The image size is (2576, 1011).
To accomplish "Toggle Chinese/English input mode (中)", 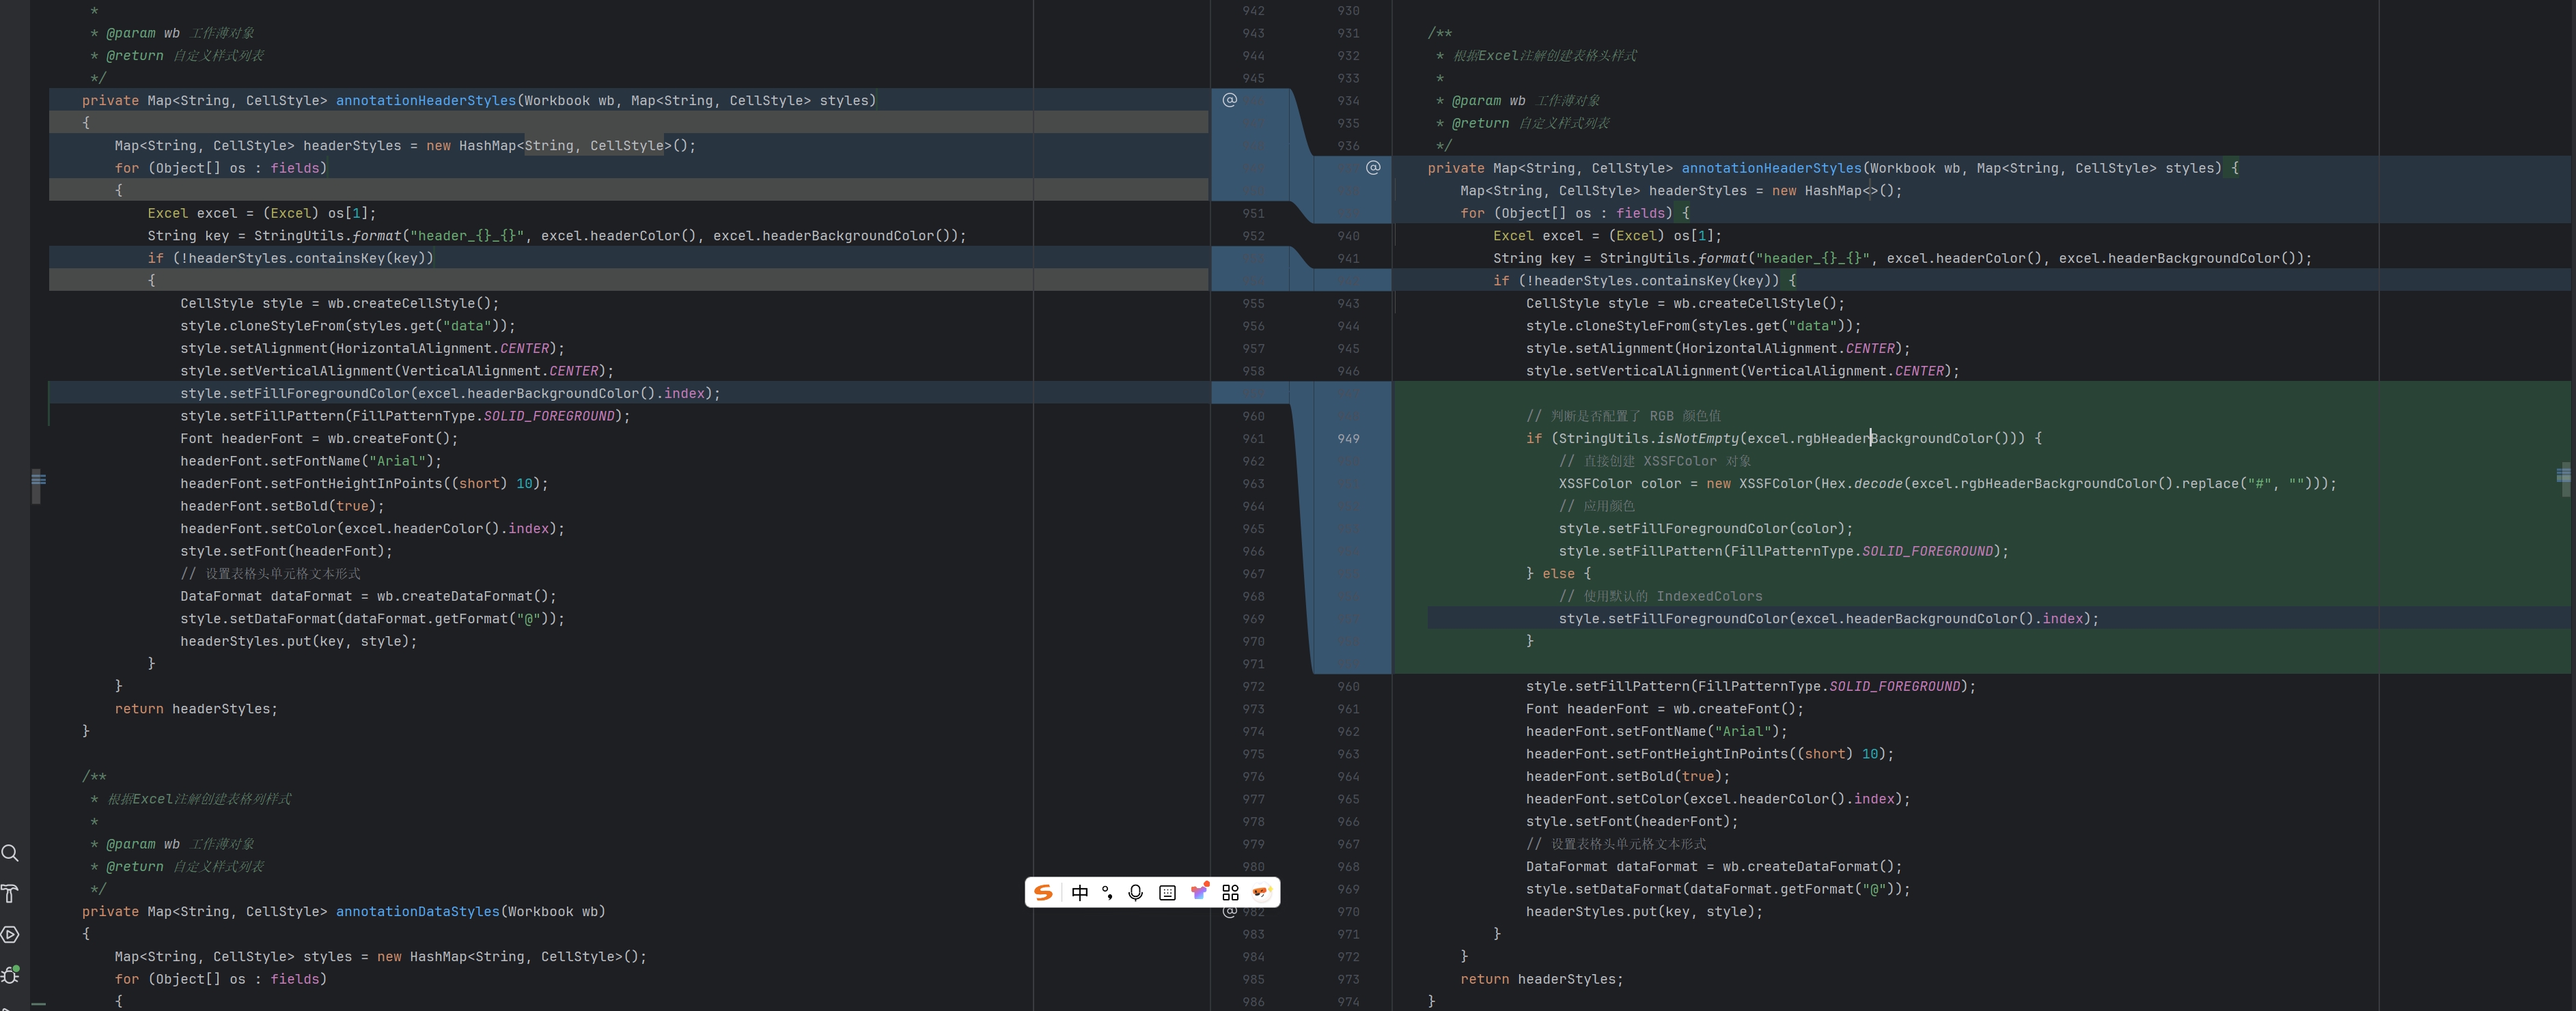I will [1079, 893].
